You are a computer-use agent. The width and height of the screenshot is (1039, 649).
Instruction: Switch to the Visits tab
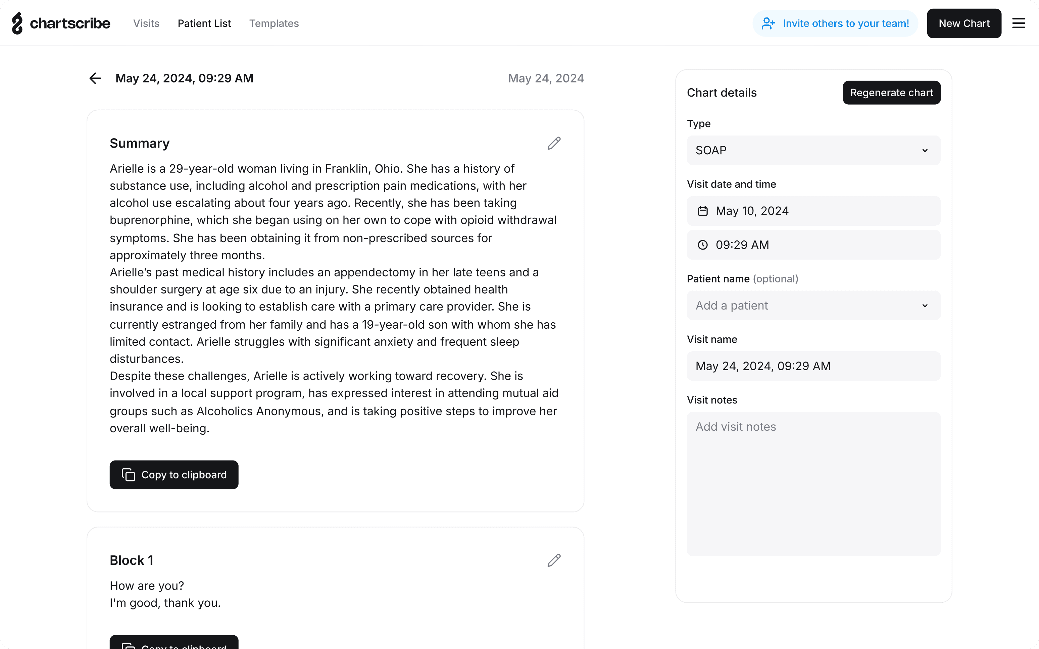[x=146, y=23]
